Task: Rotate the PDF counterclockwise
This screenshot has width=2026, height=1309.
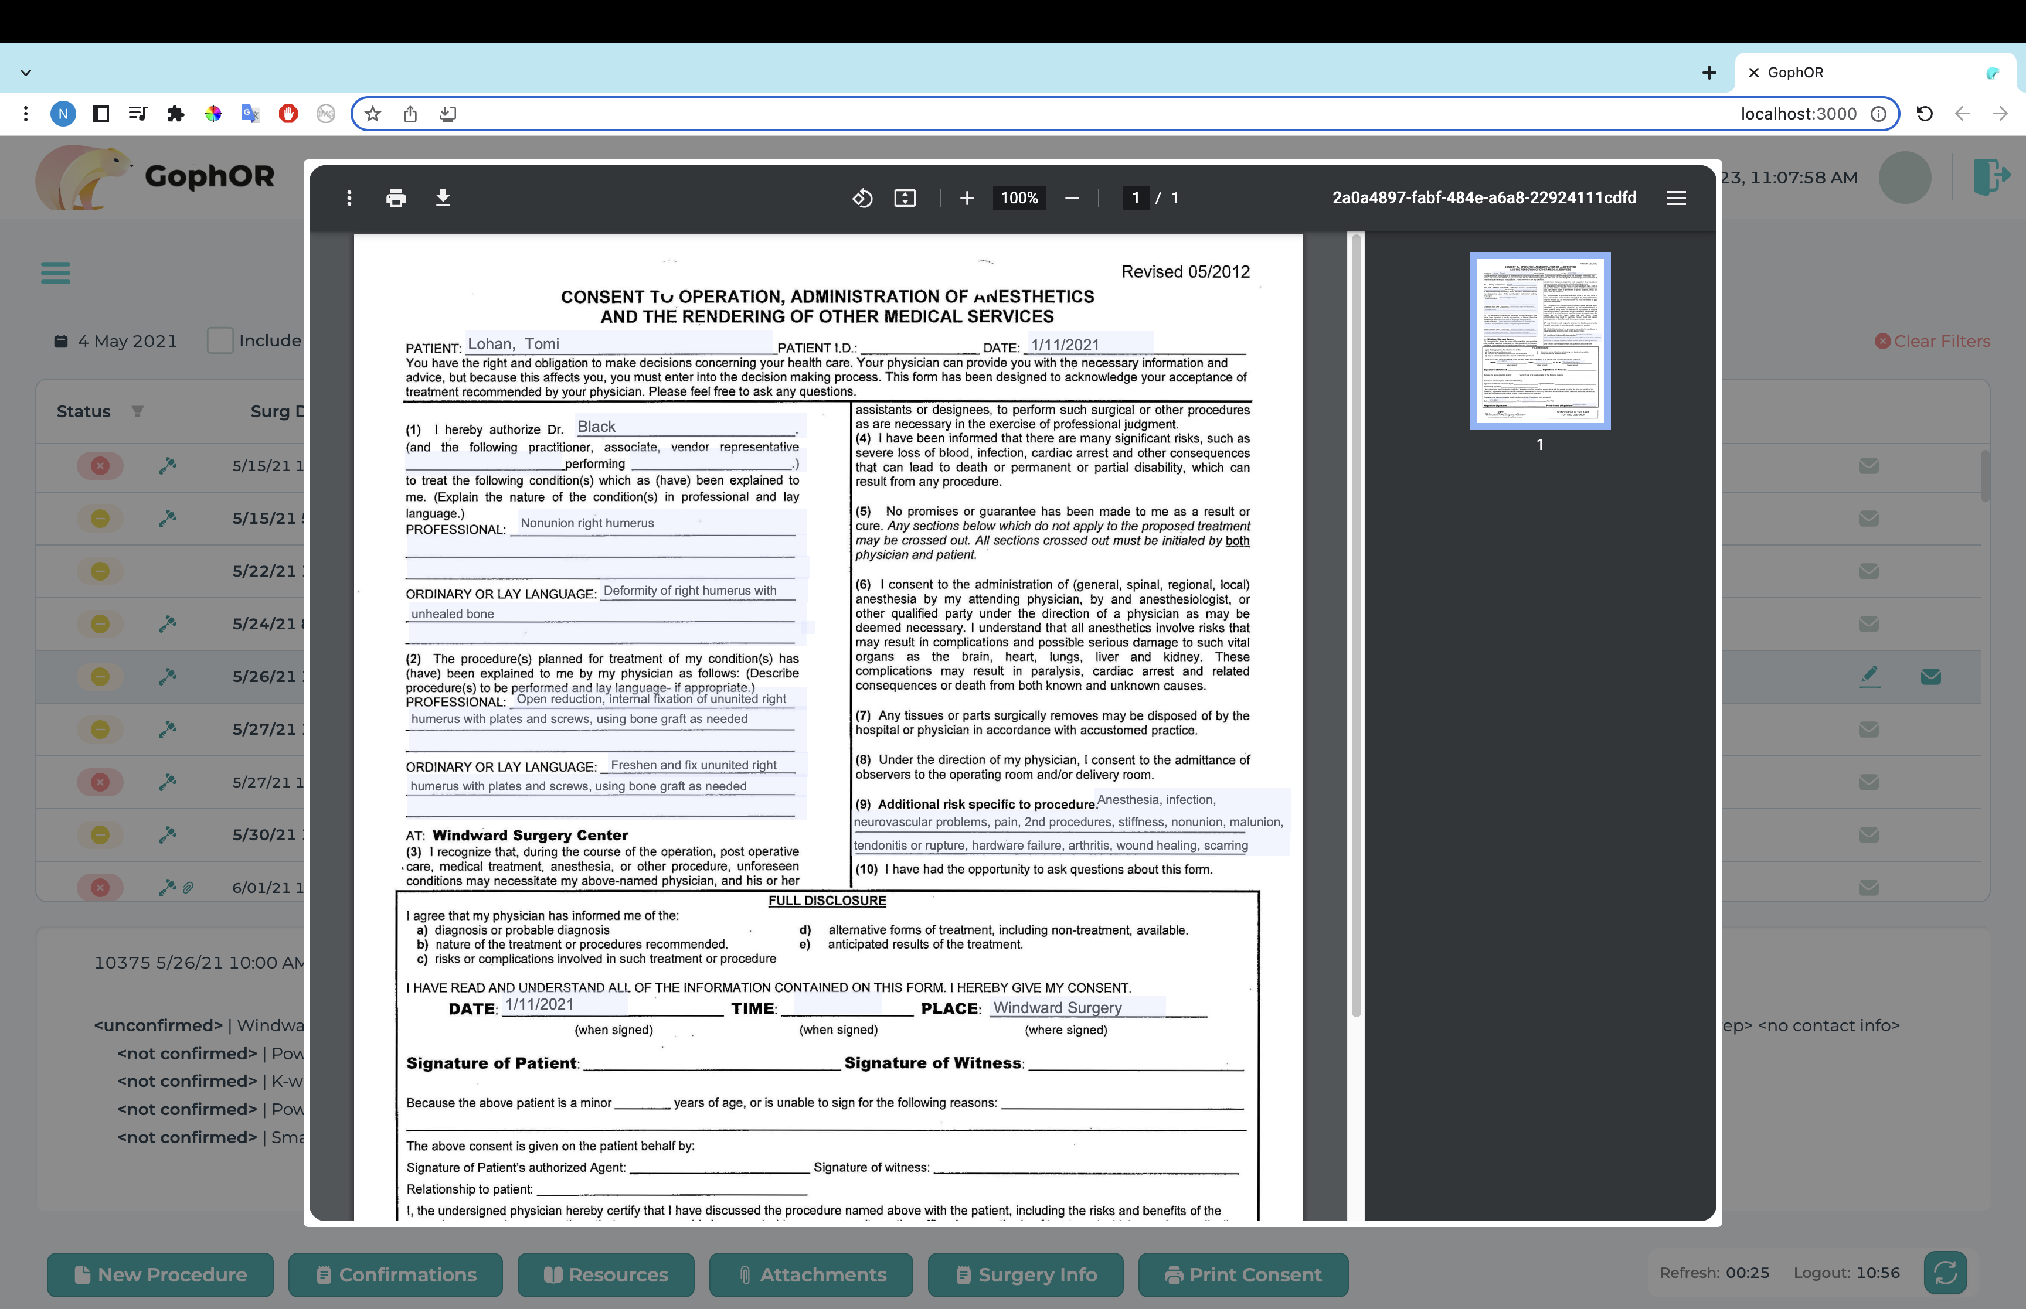Action: click(x=862, y=198)
